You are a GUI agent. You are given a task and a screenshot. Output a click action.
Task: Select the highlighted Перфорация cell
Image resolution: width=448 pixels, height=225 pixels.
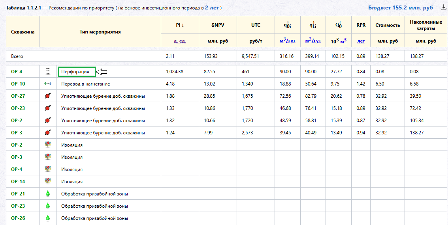77,72
